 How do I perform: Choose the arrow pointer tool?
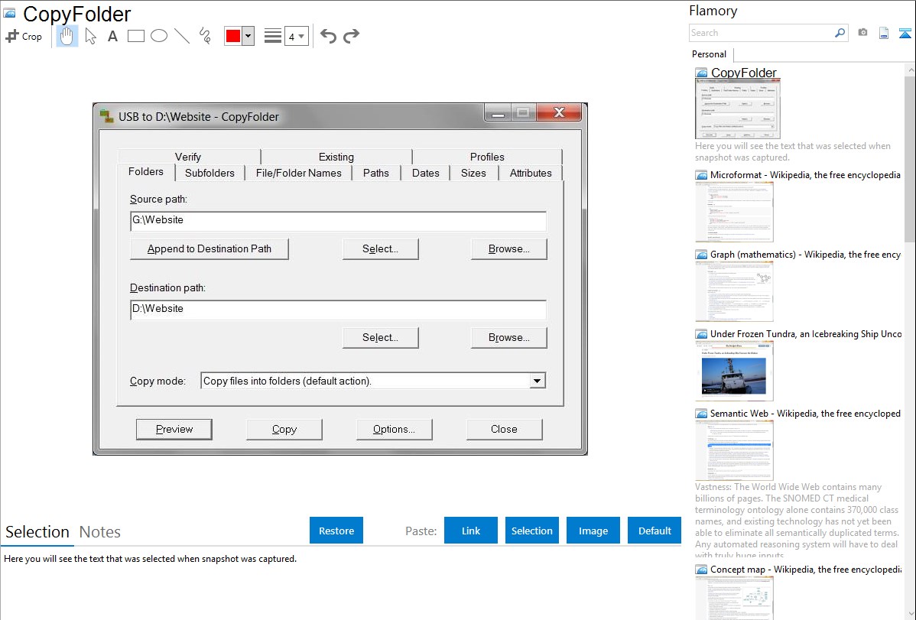coord(90,36)
